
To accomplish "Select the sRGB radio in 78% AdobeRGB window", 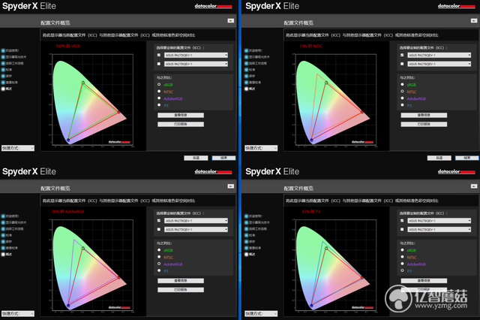I will point(159,250).
